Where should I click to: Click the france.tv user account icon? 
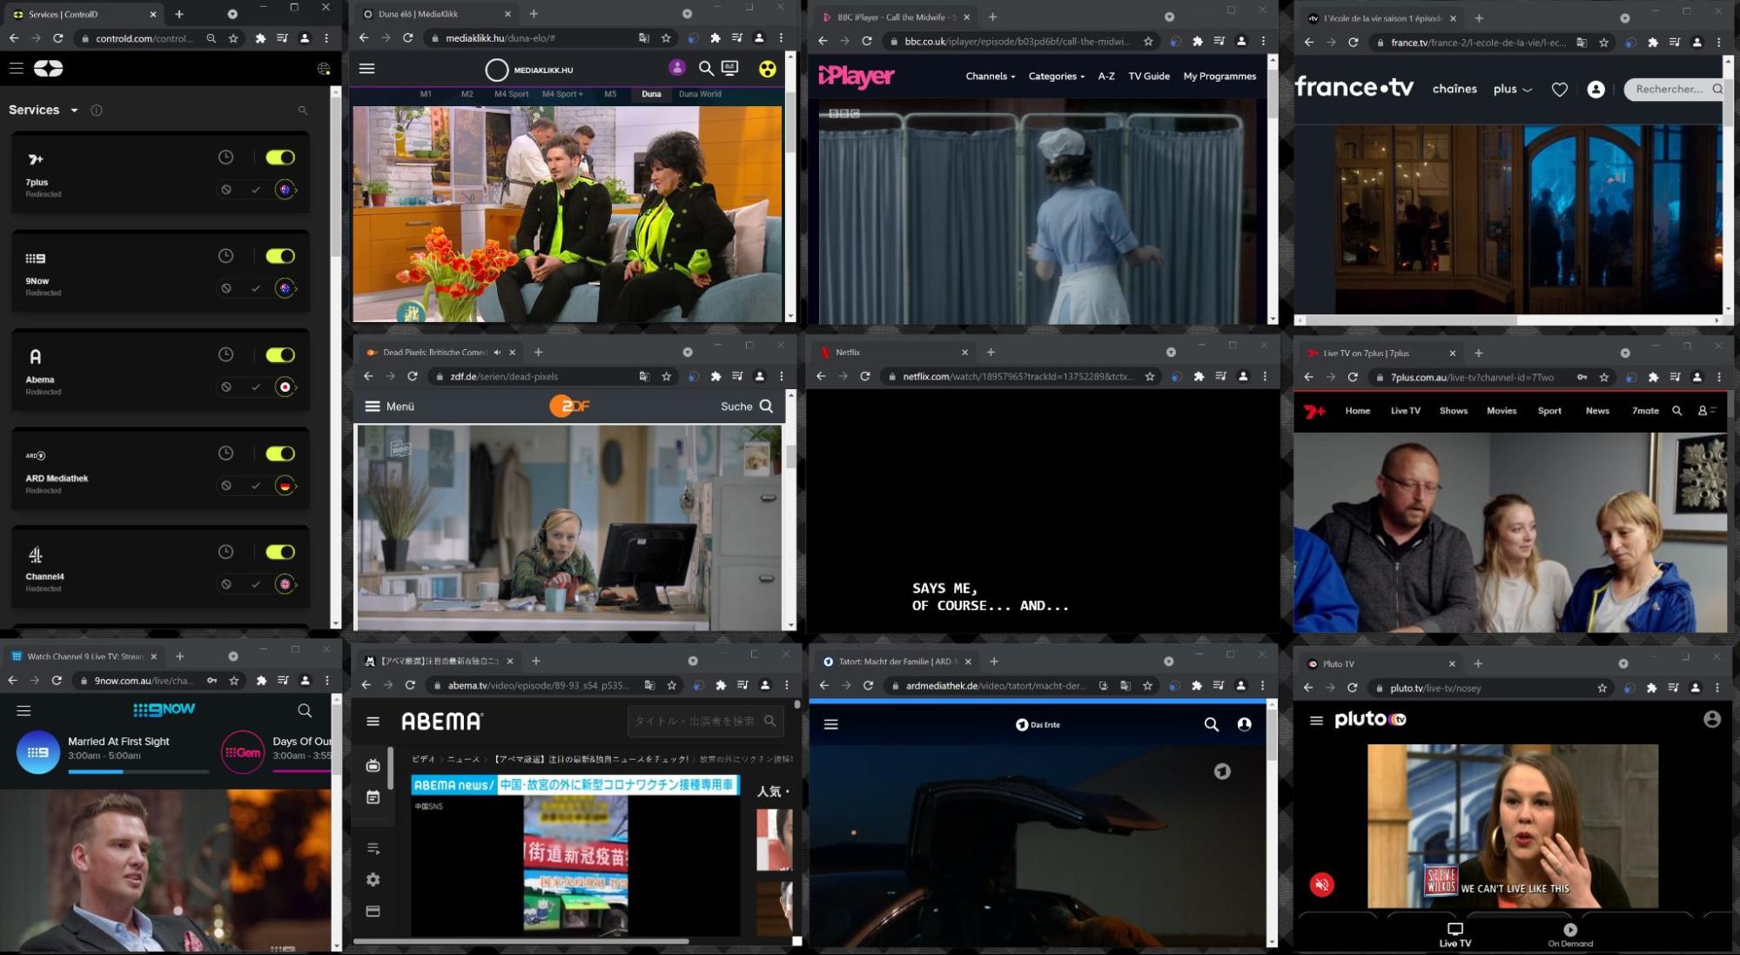coord(1596,88)
